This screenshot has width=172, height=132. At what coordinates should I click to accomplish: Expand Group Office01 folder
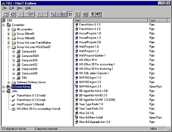click(9, 34)
